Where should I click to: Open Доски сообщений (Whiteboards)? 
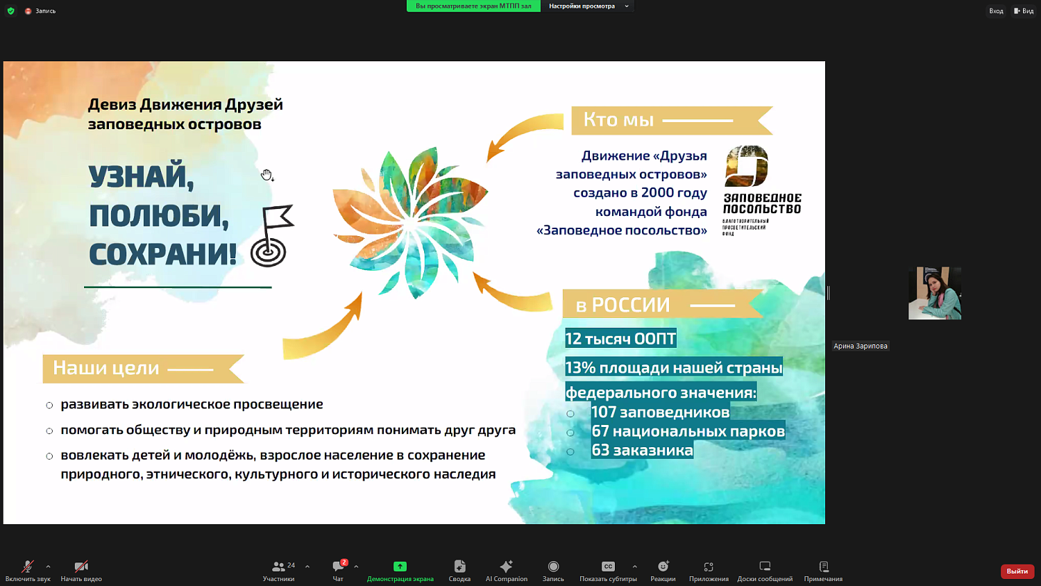tap(764, 570)
